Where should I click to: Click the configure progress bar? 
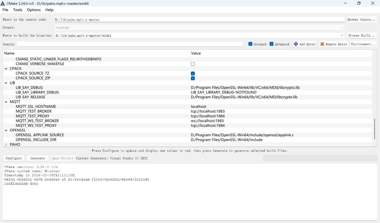(320, 158)
